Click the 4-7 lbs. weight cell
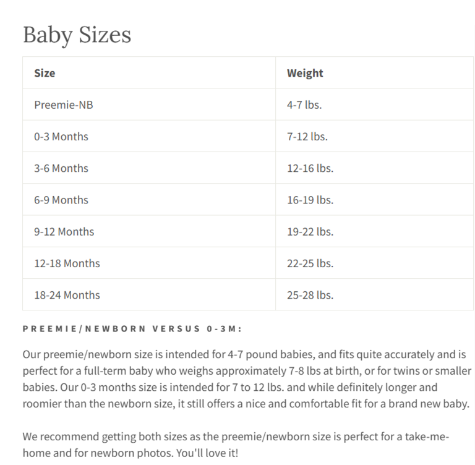This screenshot has width=475, height=465. click(x=304, y=105)
